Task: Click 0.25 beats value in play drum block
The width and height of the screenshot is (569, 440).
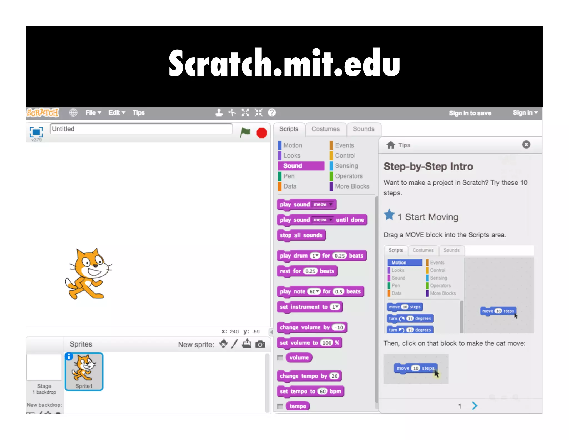Action: [x=340, y=256]
